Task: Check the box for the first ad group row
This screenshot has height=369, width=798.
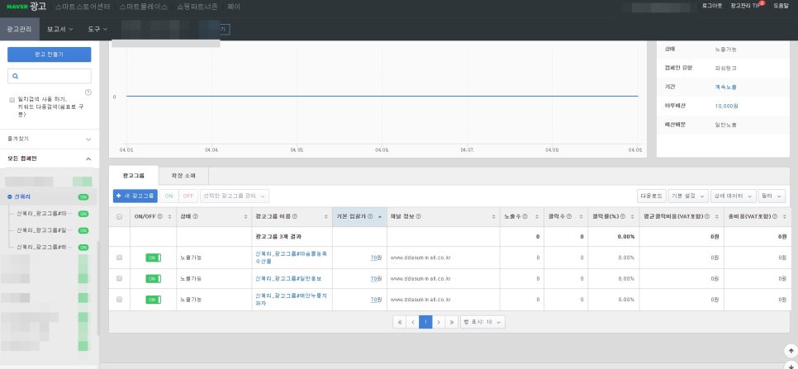Action: pyautogui.click(x=120, y=258)
